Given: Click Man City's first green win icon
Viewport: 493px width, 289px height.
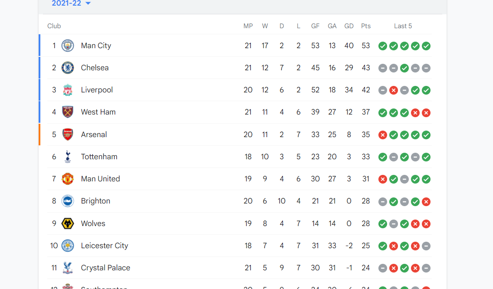Looking at the screenshot, I should pos(383,46).
